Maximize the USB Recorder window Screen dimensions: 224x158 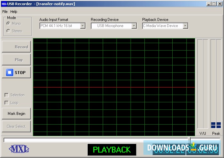(214, 4)
